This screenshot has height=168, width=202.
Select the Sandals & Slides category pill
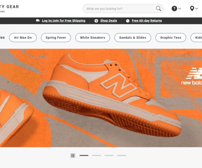coord(133,38)
